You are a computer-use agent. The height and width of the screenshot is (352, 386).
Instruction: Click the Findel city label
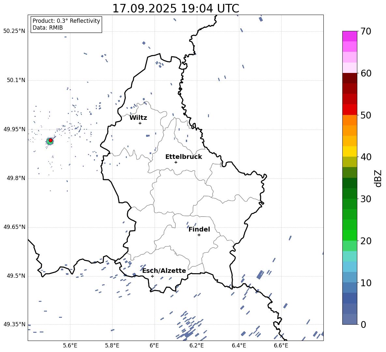coord(199,229)
